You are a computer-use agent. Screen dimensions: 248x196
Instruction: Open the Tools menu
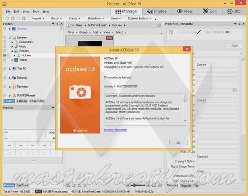click(x=36, y=11)
